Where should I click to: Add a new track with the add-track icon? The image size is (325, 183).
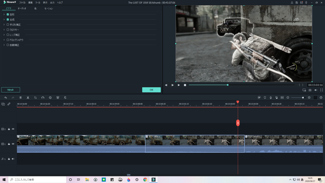[3, 104]
